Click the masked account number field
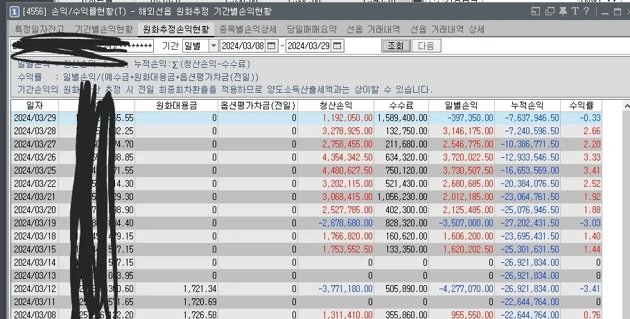 click(82, 46)
